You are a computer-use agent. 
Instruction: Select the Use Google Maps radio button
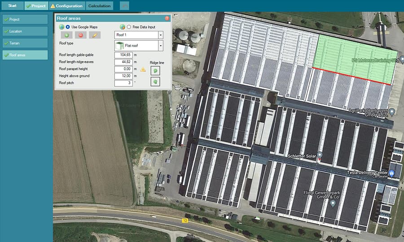pyautogui.click(x=68, y=27)
